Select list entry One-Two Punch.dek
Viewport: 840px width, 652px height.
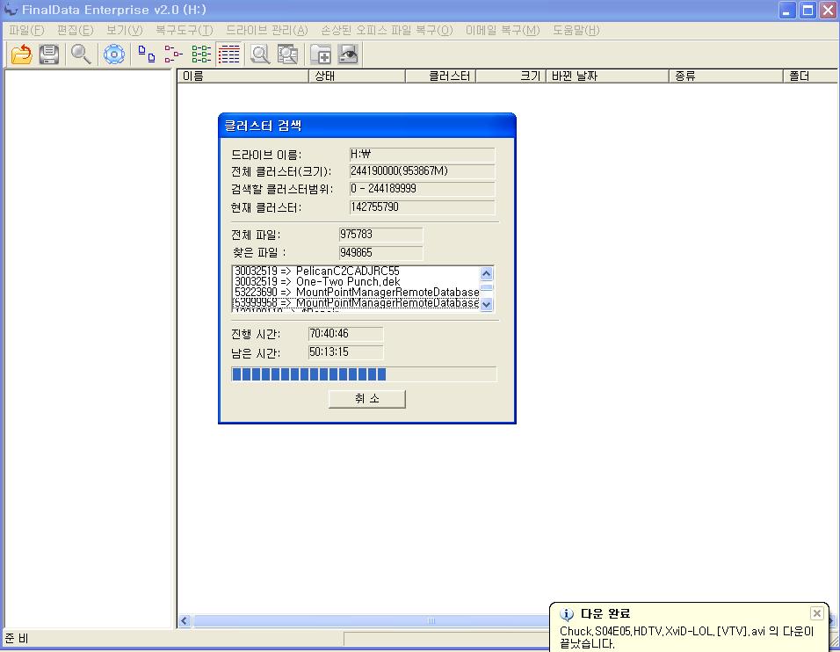[x=356, y=282]
